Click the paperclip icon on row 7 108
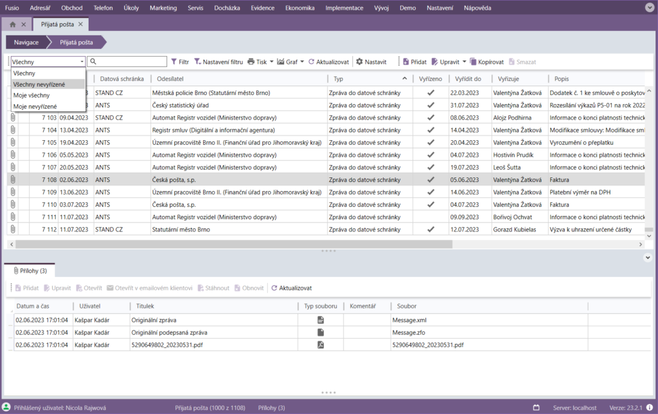The image size is (658, 414). (12, 180)
